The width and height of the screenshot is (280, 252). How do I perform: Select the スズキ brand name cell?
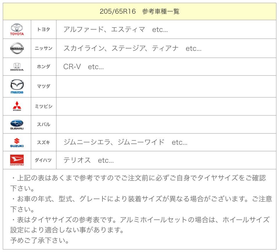[x=44, y=142]
